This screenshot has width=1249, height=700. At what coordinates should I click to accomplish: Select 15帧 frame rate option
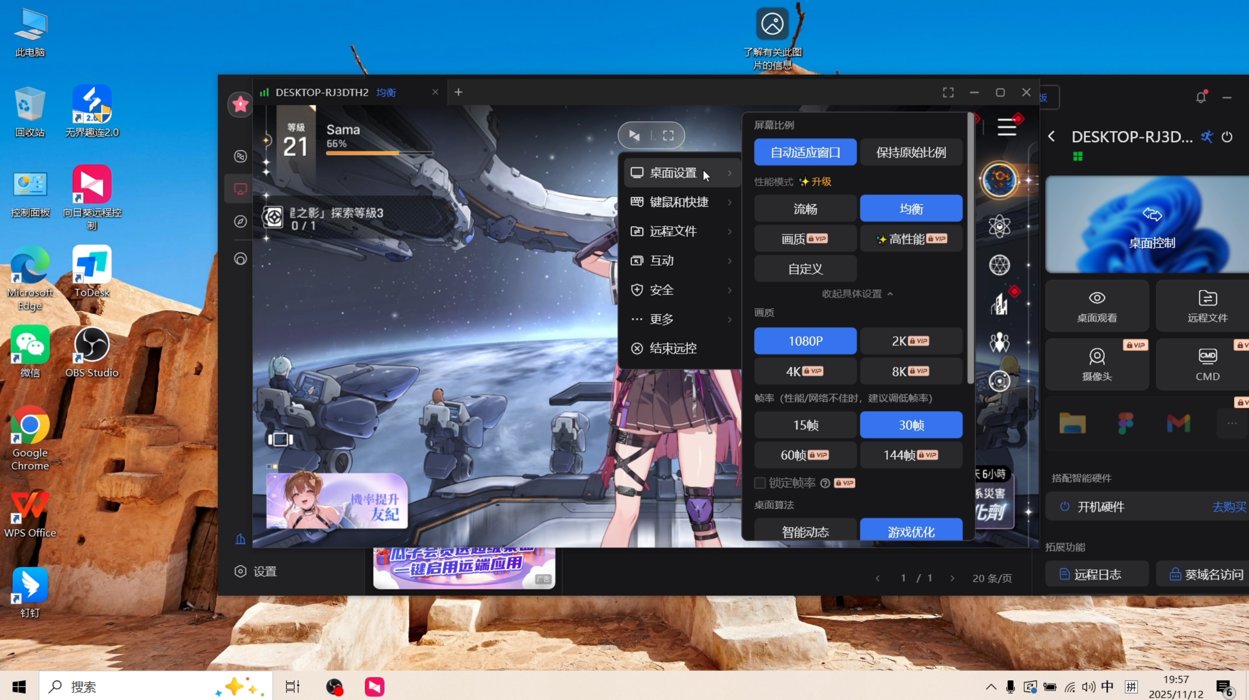click(805, 425)
